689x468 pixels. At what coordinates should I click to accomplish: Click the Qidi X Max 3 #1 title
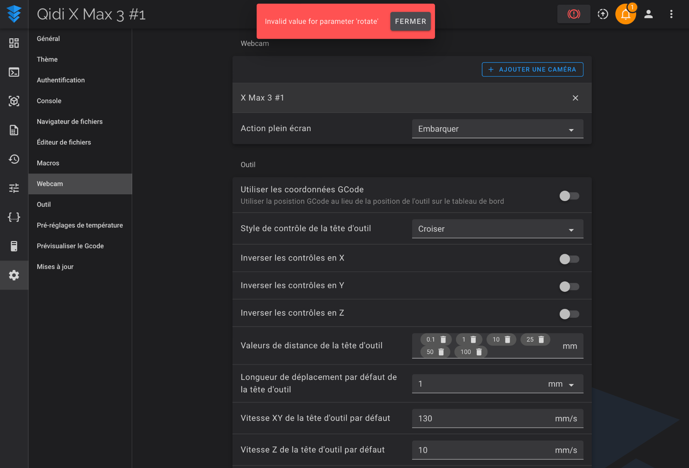pos(91,14)
